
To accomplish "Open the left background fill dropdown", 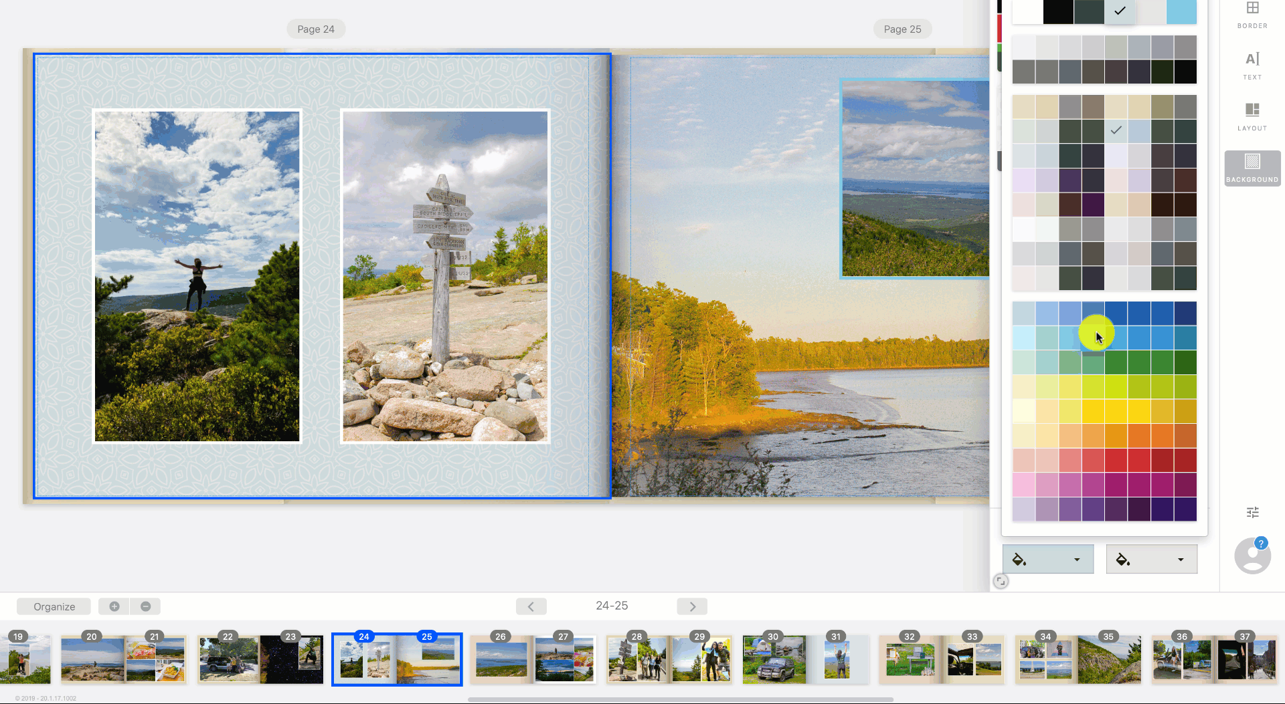I will coord(1076,560).
